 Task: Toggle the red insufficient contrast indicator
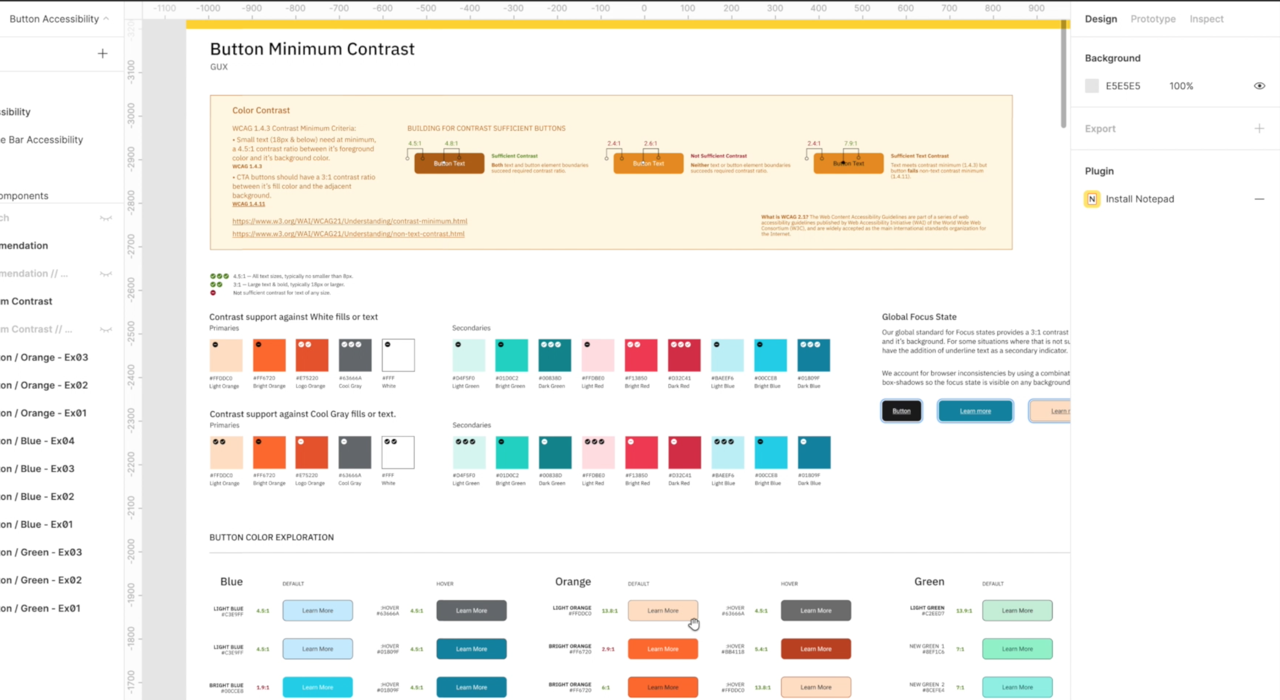pyautogui.click(x=213, y=292)
